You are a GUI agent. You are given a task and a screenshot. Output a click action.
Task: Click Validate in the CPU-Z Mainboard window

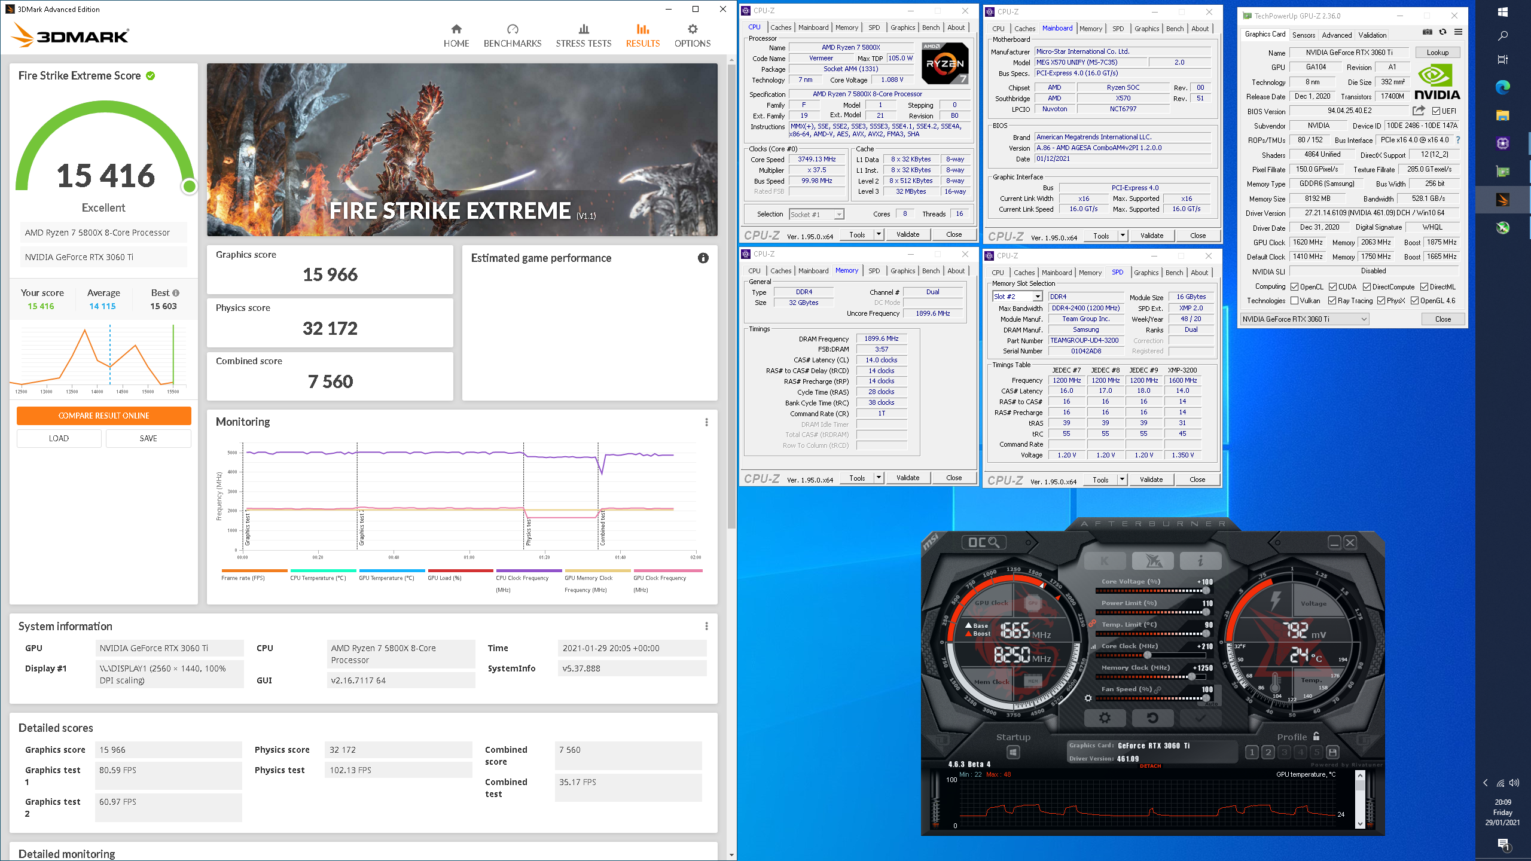(1152, 236)
